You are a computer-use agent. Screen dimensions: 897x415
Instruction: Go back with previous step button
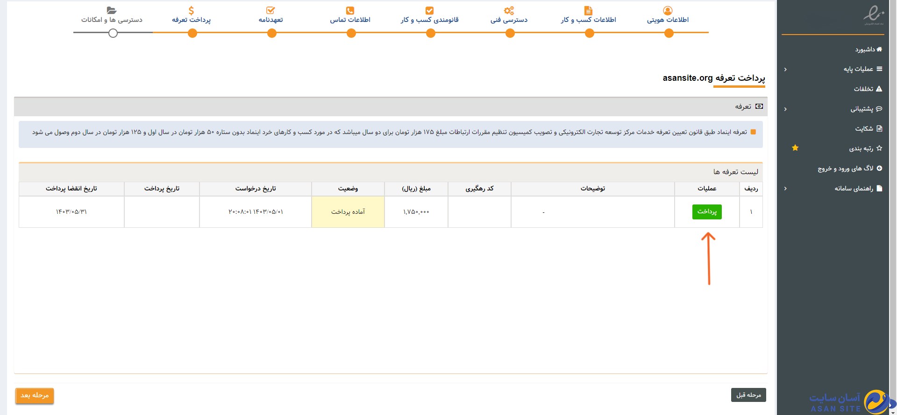[748, 395]
